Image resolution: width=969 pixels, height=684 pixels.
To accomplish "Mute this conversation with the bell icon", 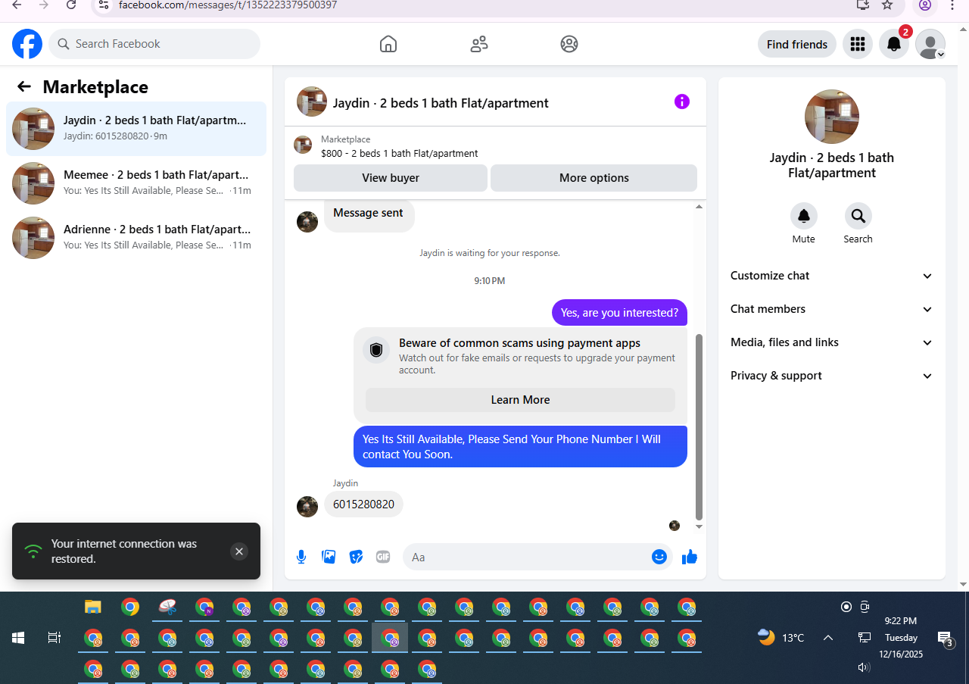I will coord(804,216).
